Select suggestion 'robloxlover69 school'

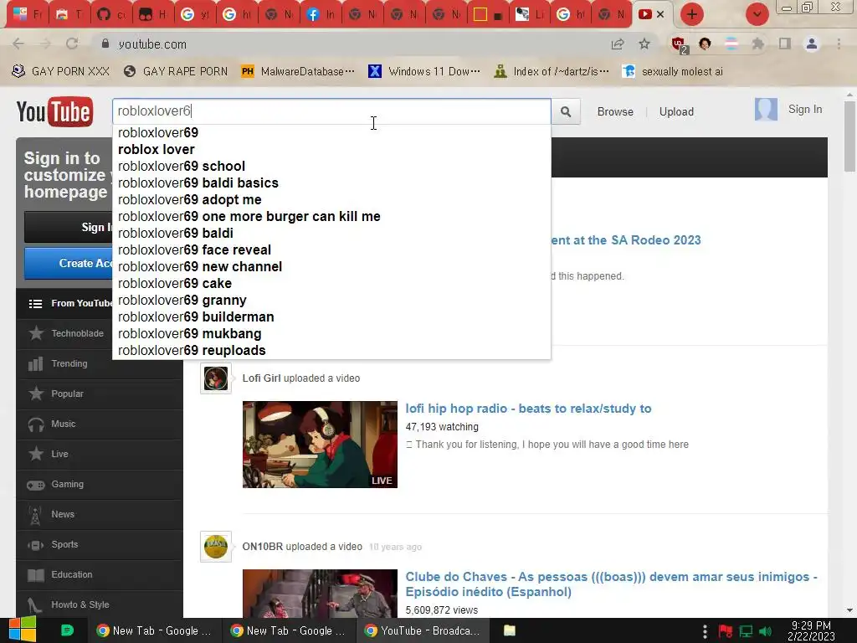tap(331, 167)
